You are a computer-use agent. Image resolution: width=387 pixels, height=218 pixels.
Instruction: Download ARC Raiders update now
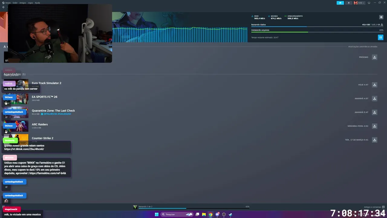coord(375,126)
